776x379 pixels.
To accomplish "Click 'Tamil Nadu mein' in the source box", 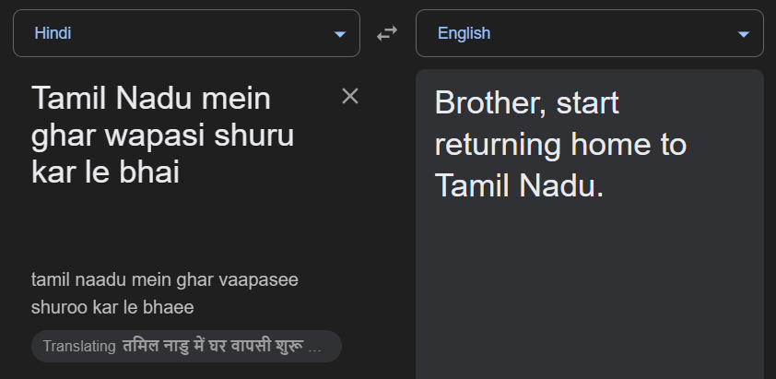I will pos(152,99).
